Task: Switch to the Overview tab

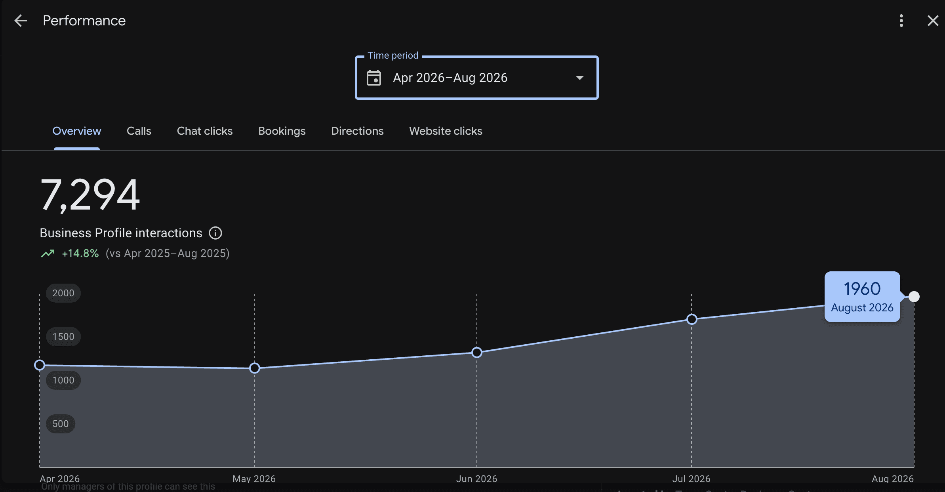Action: [x=77, y=131]
